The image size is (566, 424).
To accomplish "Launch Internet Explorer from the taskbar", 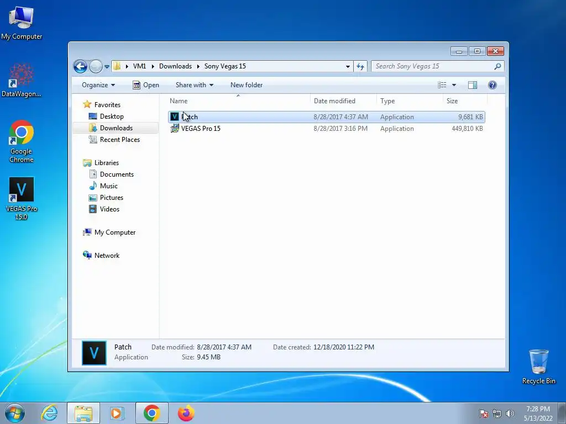I will (49, 413).
